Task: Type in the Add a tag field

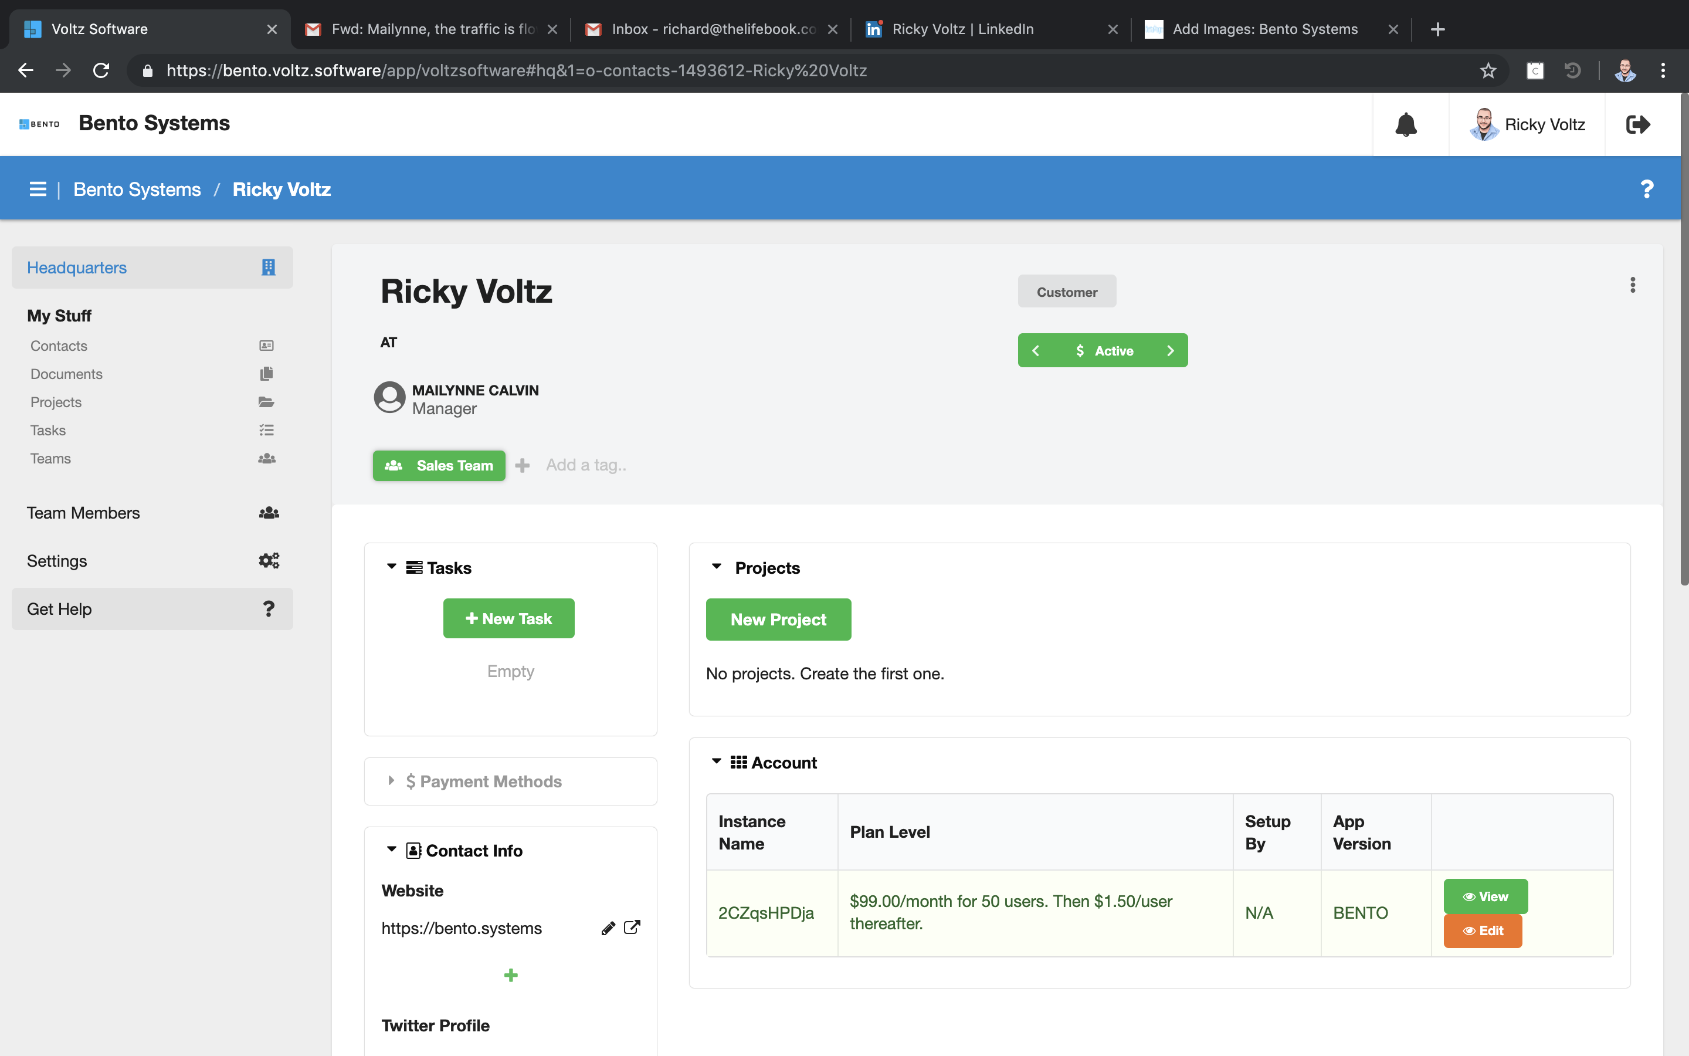Action: [x=586, y=465]
